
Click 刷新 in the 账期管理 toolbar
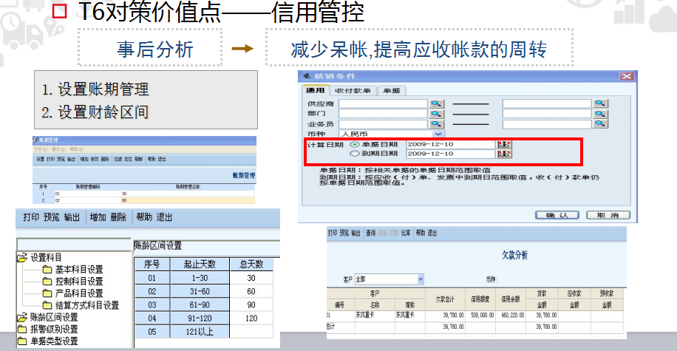[139, 160]
